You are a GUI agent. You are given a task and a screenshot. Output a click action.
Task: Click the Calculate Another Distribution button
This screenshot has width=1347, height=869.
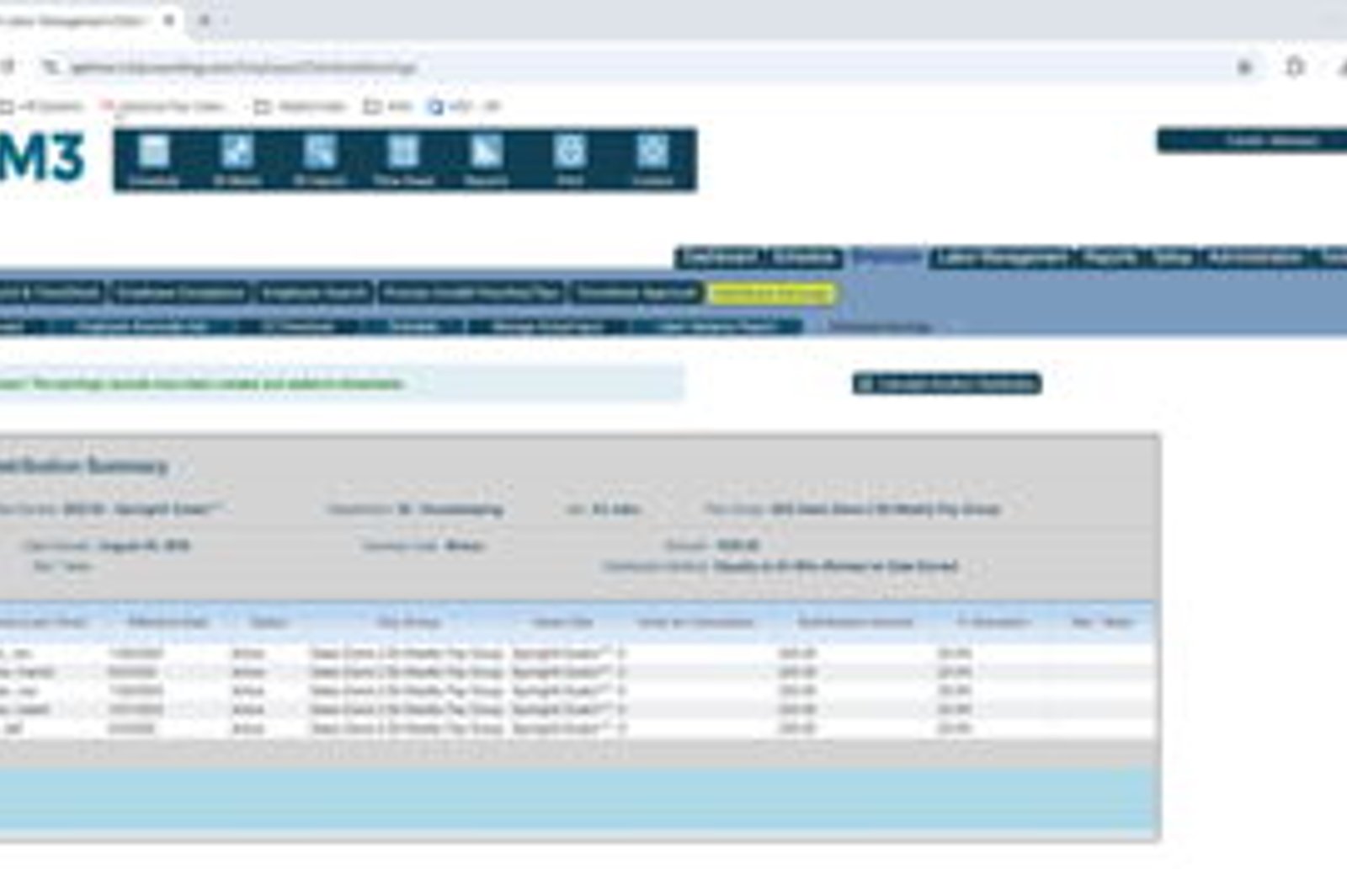pos(947,384)
